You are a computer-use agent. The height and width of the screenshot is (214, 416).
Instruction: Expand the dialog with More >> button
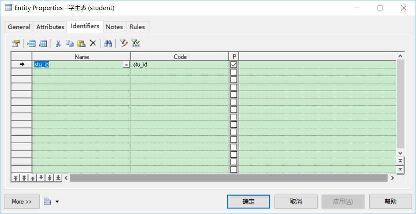click(x=22, y=202)
